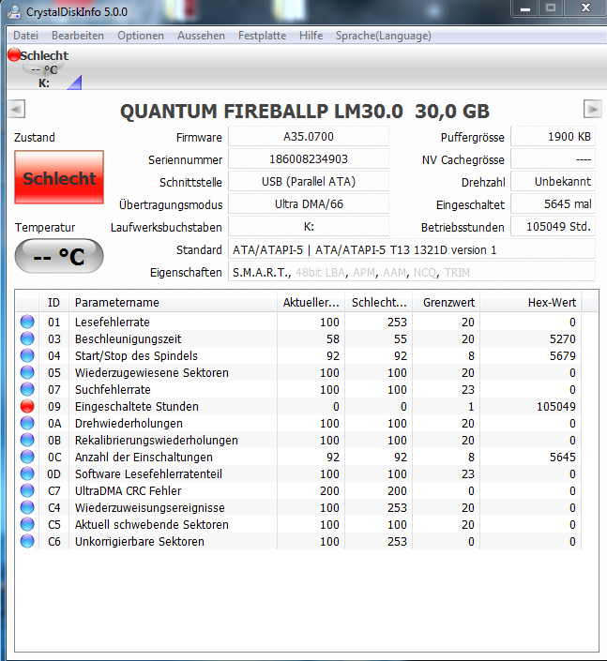
Task: Click the -- °C temperature button
Action: [59, 256]
